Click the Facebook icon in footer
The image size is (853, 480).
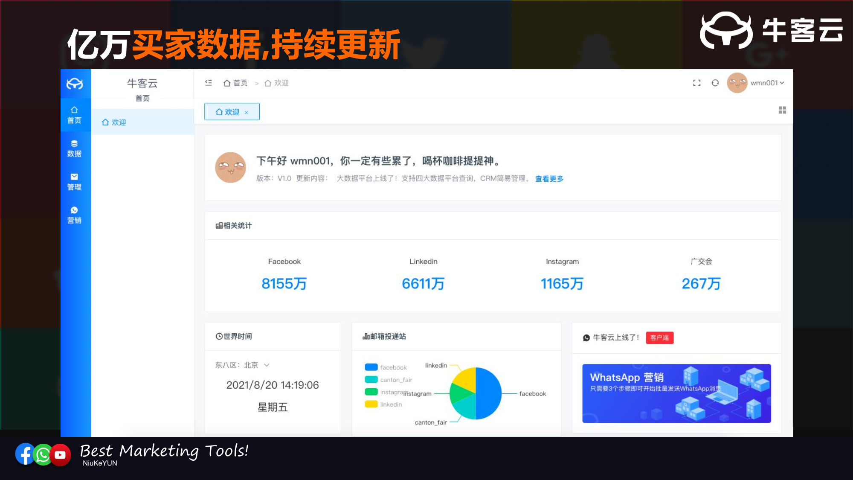click(25, 454)
